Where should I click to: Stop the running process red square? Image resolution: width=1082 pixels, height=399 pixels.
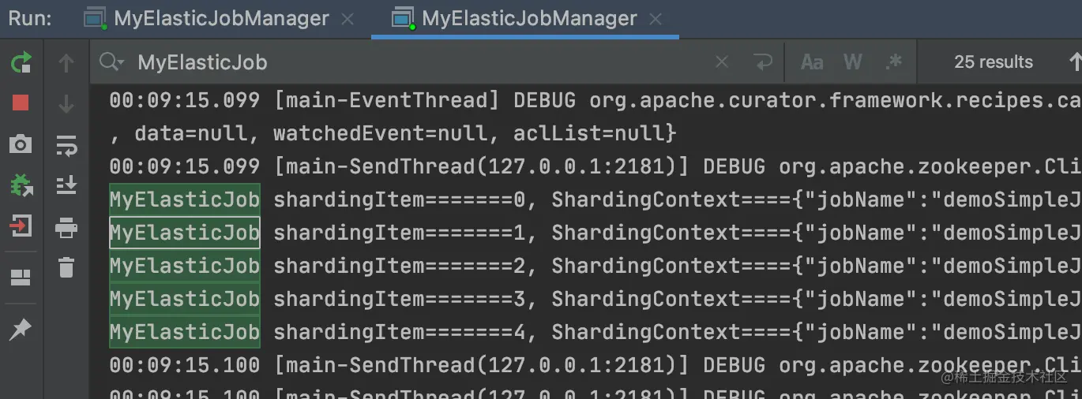[x=21, y=103]
